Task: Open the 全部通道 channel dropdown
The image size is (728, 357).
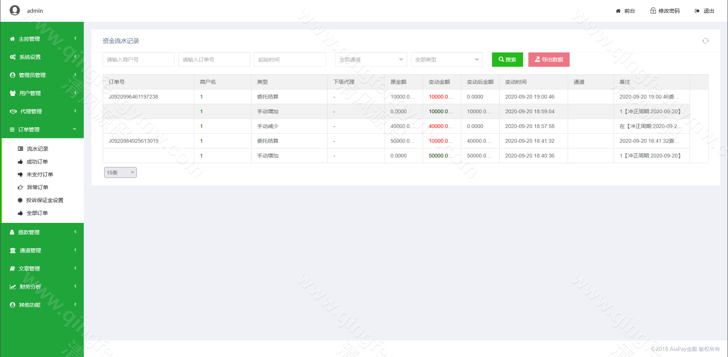Action: click(371, 60)
